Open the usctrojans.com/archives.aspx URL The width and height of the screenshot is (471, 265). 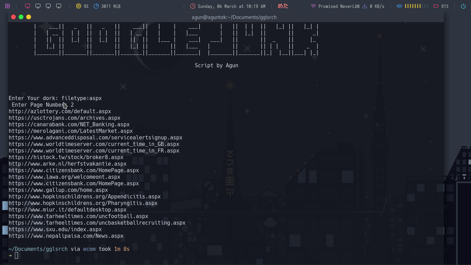pos(64,118)
